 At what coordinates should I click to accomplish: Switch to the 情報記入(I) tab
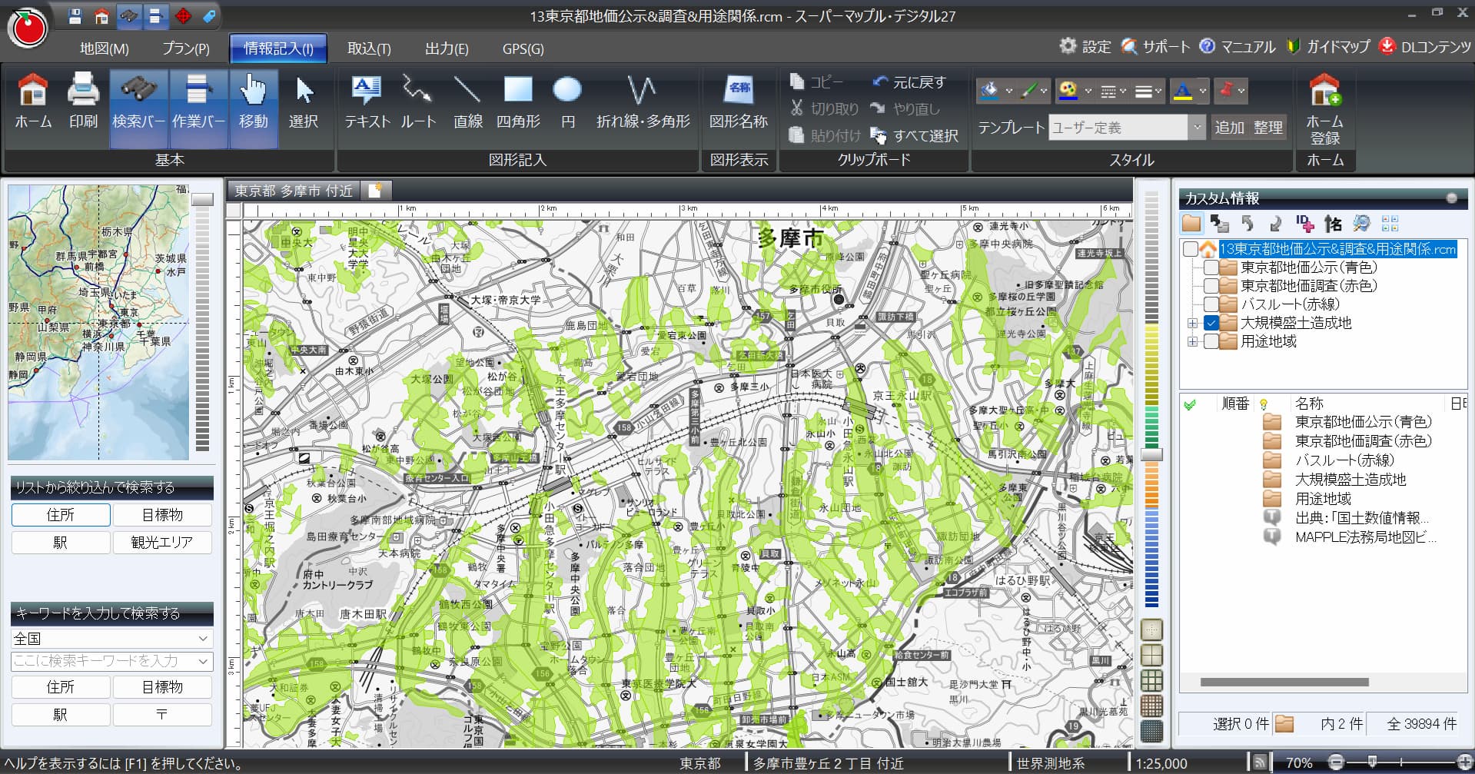pyautogui.click(x=278, y=48)
